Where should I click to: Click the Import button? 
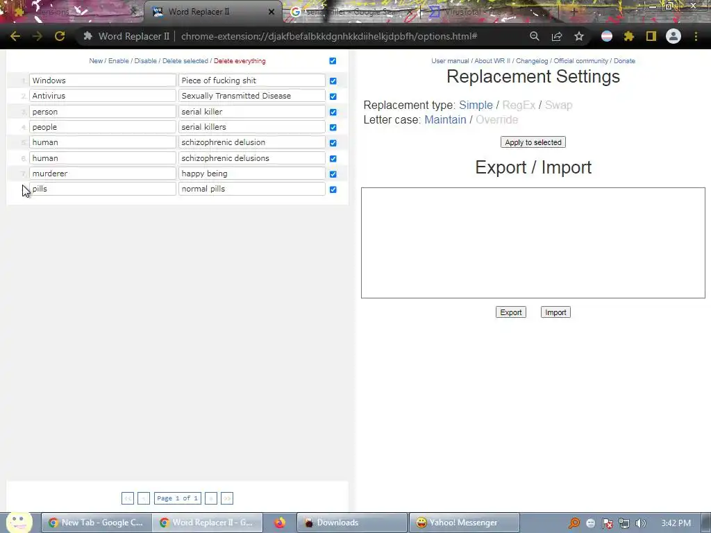point(555,312)
